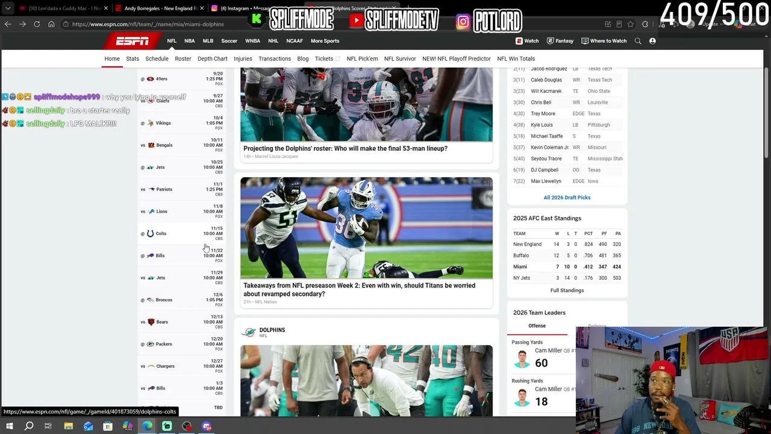This screenshot has height=434, width=771.
Task: Open the tab list dropdown arrow in browser
Action: point(8,8)
